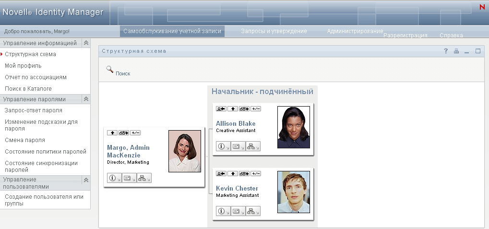Image resolution: width=489 pixels, height=229 pixels.
Task: Click Kevin Chester's up arrow icon
Action: pyautogui.click(x=233, y=174)
